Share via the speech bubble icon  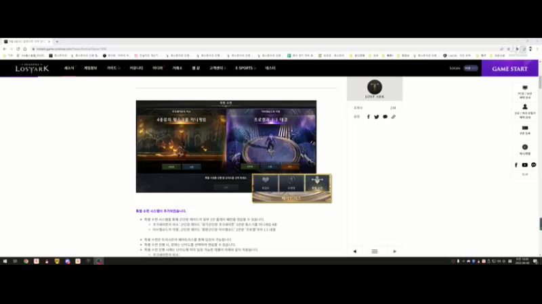385,117
